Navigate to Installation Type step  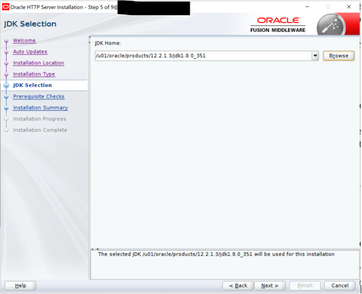click(x=34, y=74)
